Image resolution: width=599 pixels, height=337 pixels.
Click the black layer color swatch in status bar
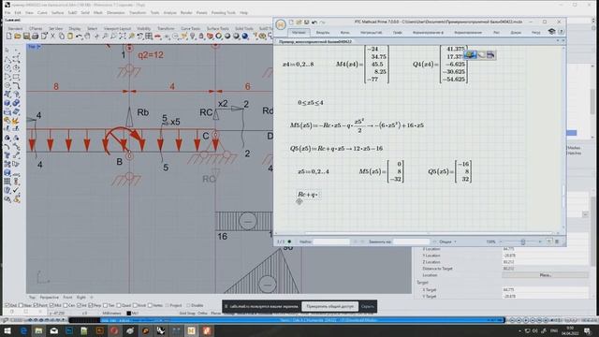(129, 314)
